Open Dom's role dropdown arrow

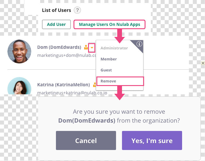pyautogui.click(x=92, y=48)
